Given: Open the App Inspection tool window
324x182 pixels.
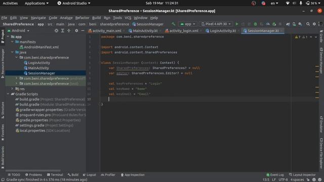Looking at the screenshot, I should (133, 175).
